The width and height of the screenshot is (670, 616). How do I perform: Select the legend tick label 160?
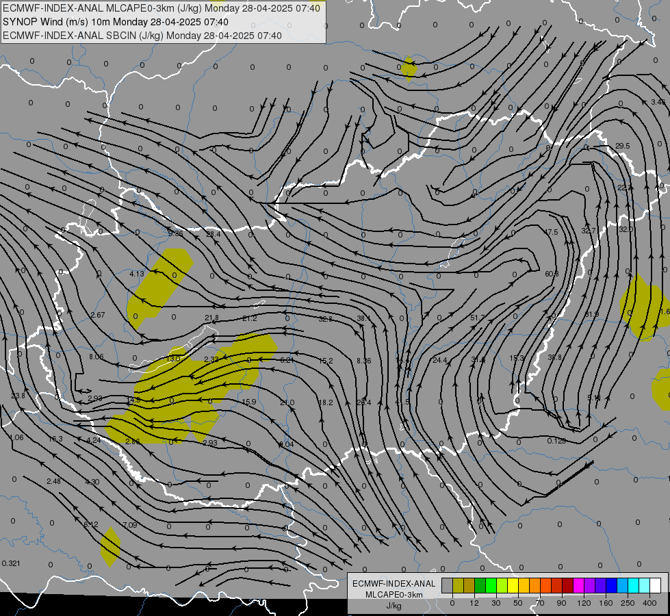[x=606, y=603]
